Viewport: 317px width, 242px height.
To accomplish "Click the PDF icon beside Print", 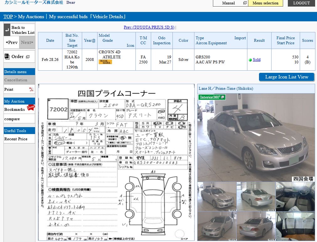I will point(31,89).
